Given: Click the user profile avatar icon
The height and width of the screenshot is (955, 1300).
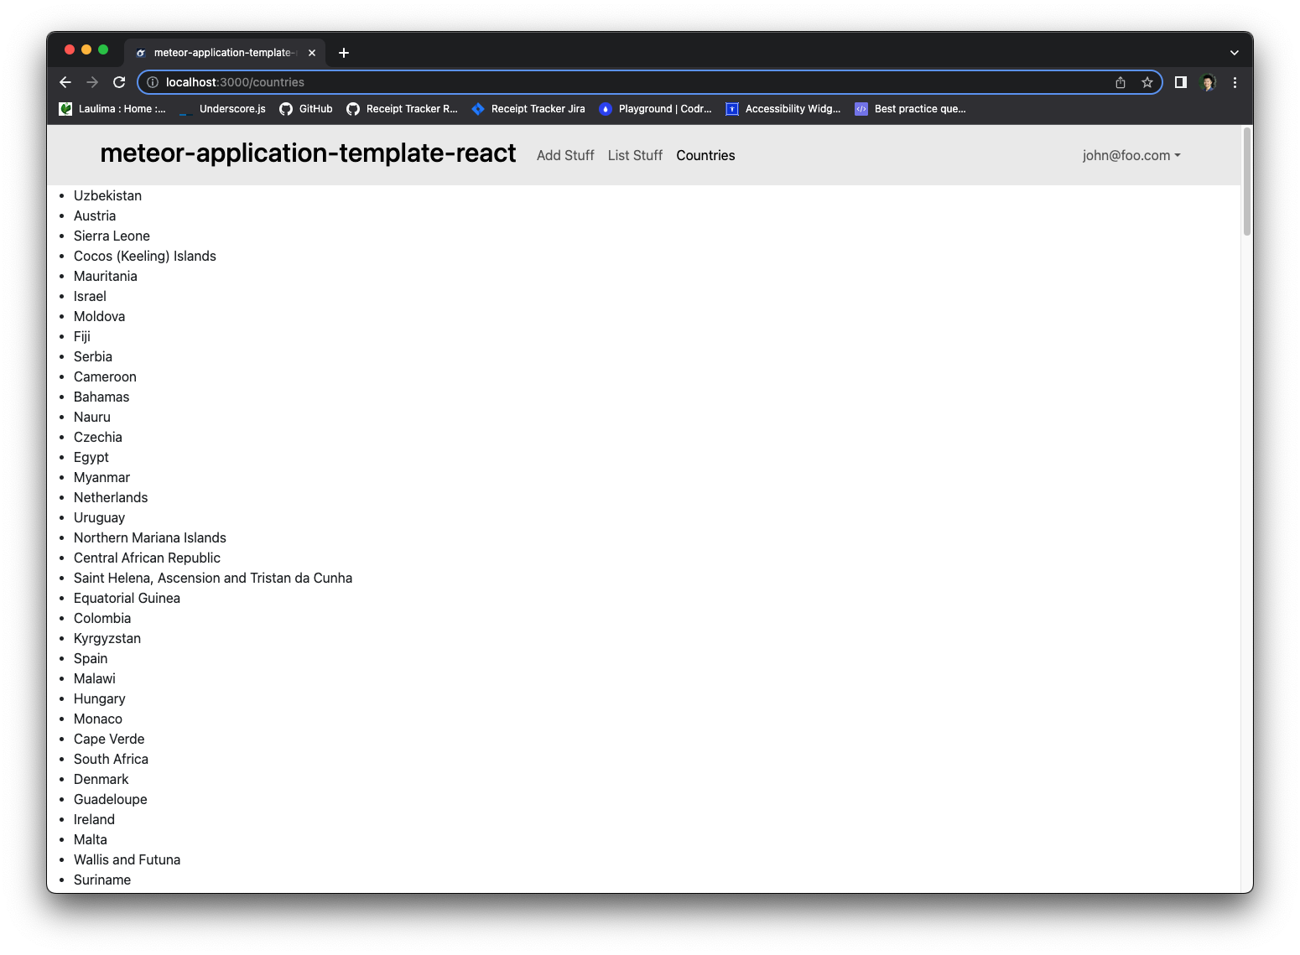Looking at the screenshot, I should pos(1208,82).
